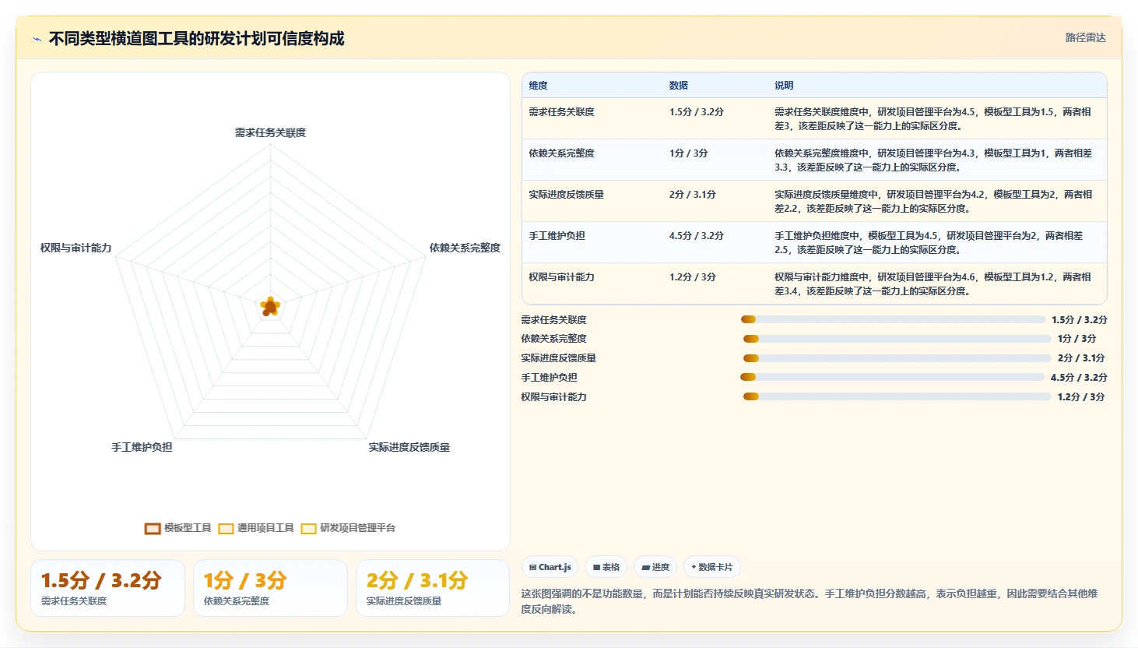Click the 实际进度反馈质量 progress bar
The height and width of the screenshot is (648, 1138).
(897, 358)
